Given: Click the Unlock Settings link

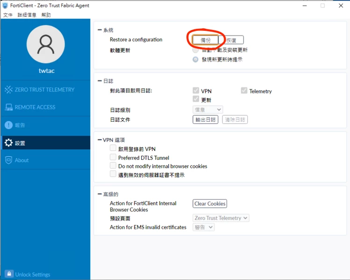Looking at the screenshot, I should 33,274.
